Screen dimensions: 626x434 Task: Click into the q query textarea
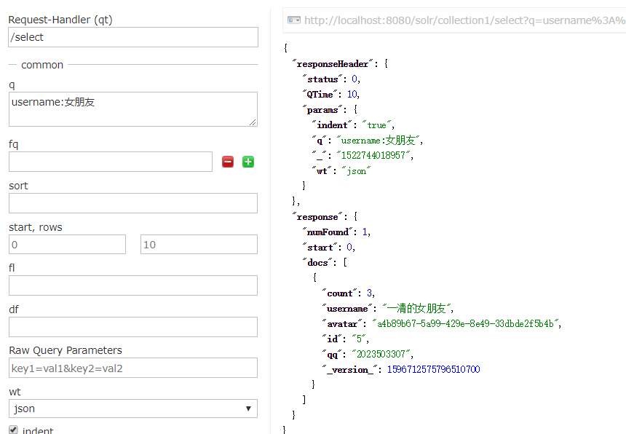click(131, 108)
